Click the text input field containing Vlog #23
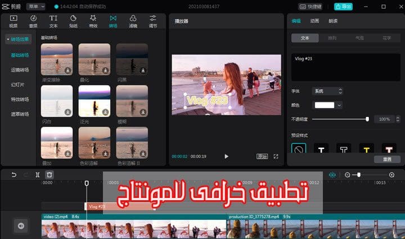 click(346, 67)
